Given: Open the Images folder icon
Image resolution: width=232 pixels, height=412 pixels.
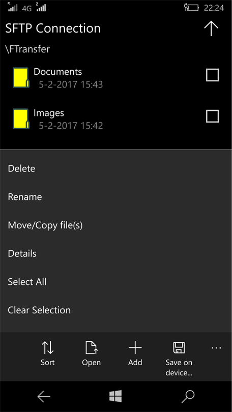Looking at the screenshot, I should 21,119.
